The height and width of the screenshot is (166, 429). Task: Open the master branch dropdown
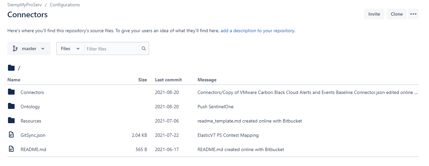(29, 48)
